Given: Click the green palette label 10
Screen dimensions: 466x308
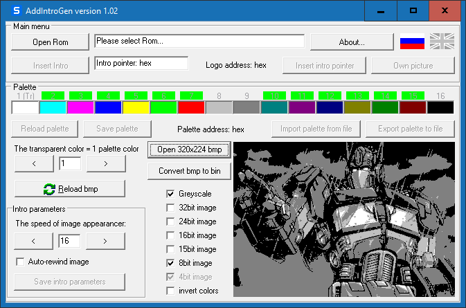Looking at the screenshot, I should pyautogui.click(x=274, y=96).
